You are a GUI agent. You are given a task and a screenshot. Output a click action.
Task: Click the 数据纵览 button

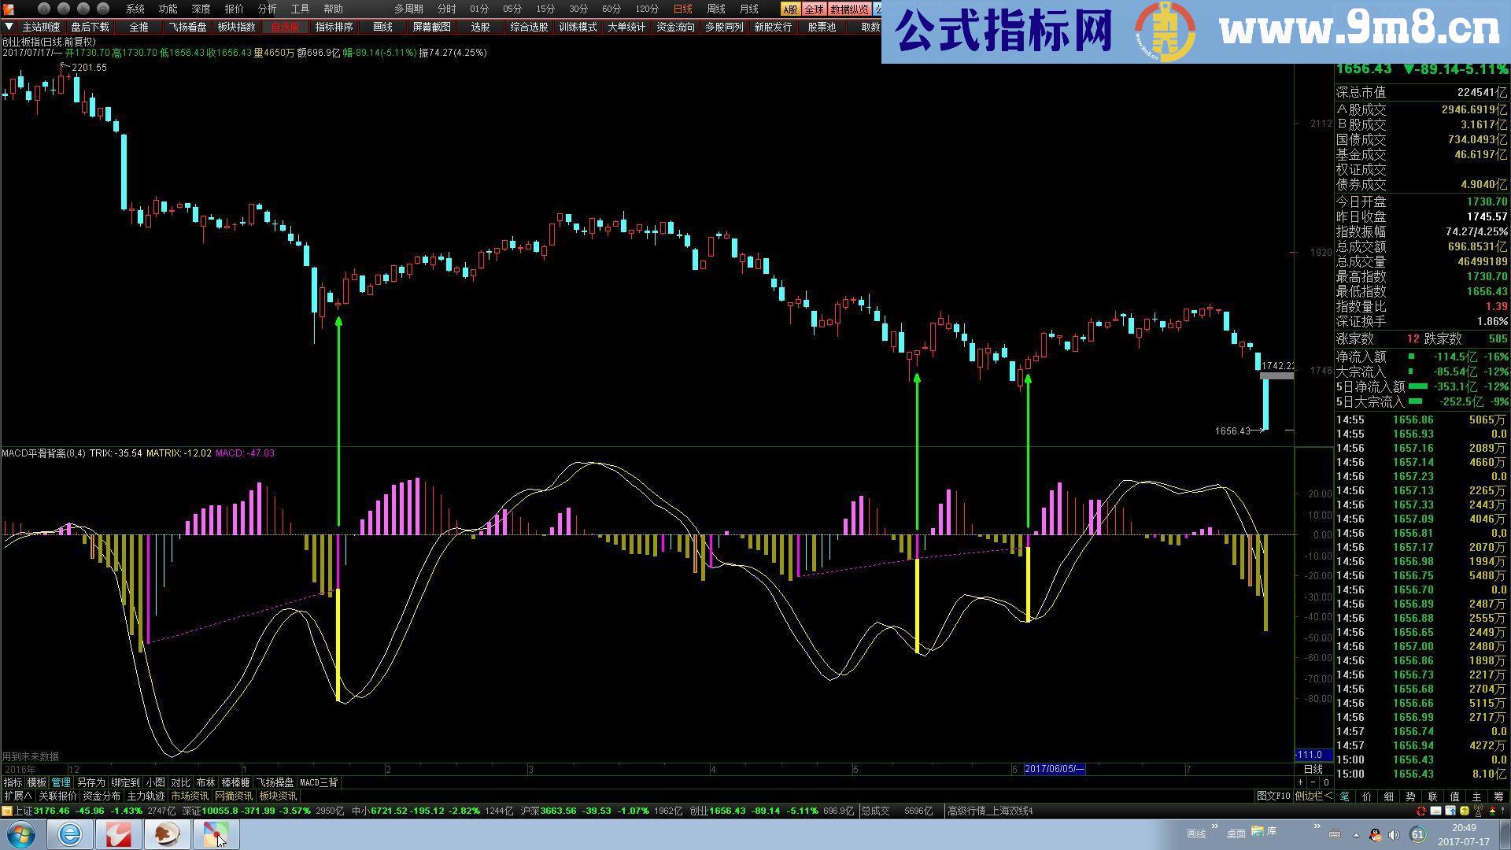(849, 9)
